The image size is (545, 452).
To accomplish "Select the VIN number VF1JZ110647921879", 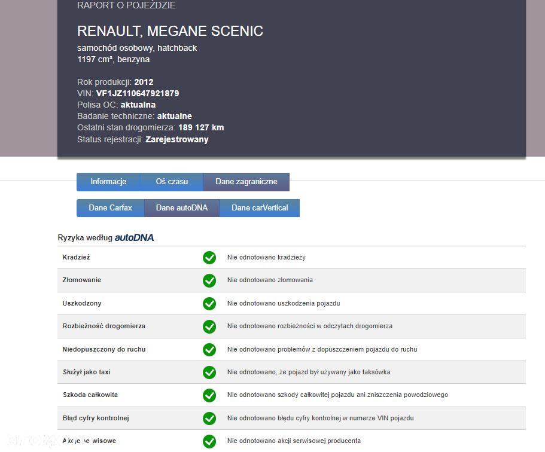I will point(138,93).
